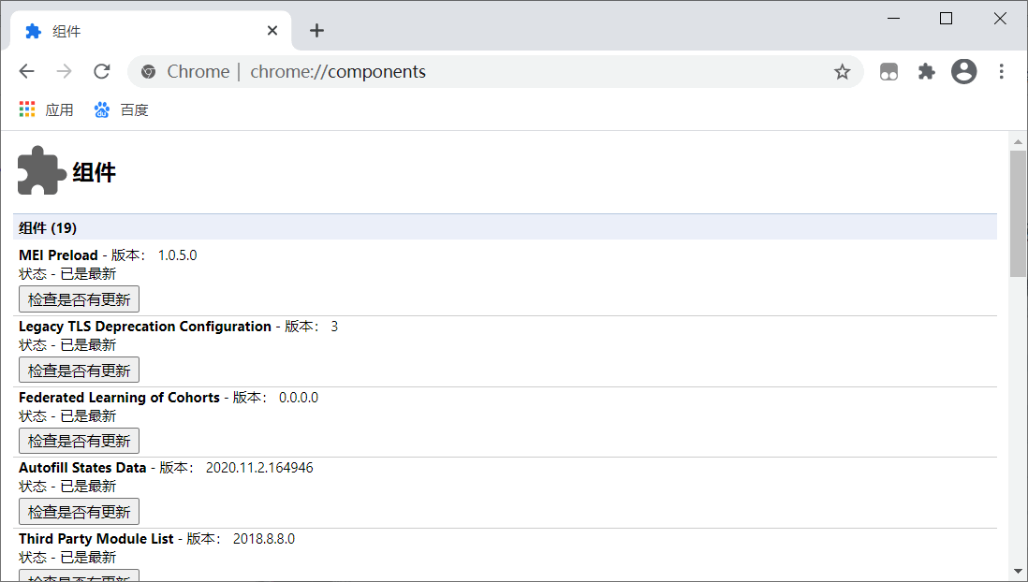The image size is (1028, 582).
Task: Open a new tab with the plus button
Action: [316, 30]
